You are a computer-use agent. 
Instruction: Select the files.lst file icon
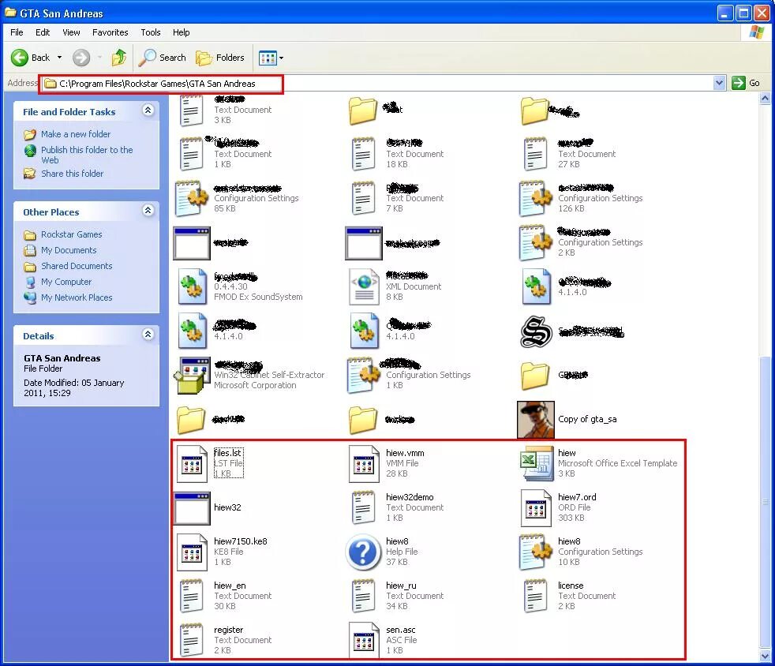point(192,463)
